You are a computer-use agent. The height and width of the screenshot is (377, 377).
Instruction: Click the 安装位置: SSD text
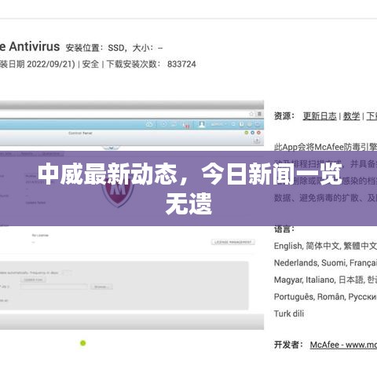pos(95,48)
